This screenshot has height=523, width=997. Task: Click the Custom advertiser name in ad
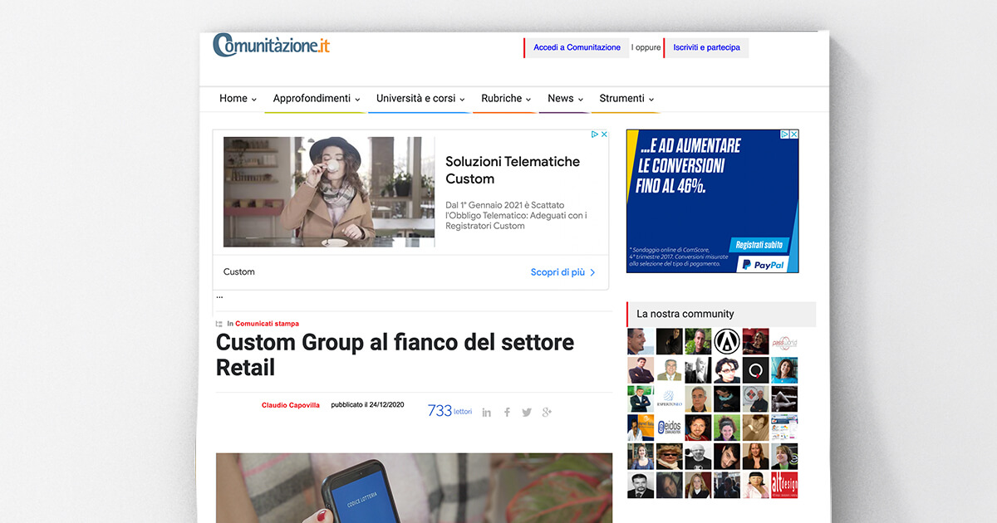(239, 272)
